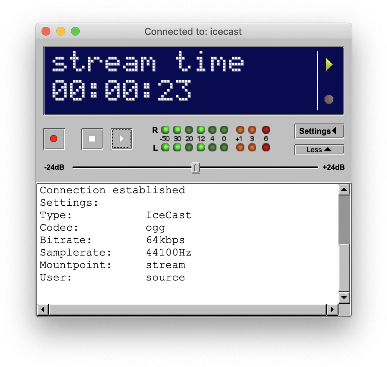Click horizontal scrollbar left arrow

(43, 309)
